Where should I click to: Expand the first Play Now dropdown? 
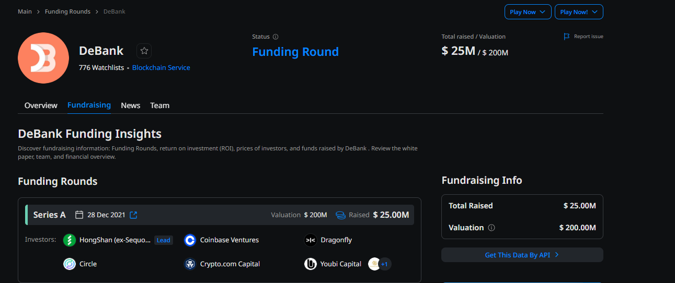point(528,12)
